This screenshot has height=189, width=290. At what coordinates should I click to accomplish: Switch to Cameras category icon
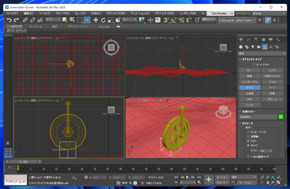[x=259, y=47]
